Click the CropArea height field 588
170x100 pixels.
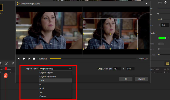[x=130, y=69]
